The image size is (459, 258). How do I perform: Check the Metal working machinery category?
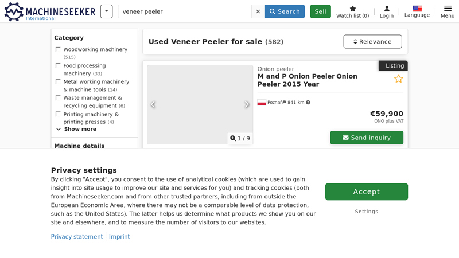coord(58,82)
